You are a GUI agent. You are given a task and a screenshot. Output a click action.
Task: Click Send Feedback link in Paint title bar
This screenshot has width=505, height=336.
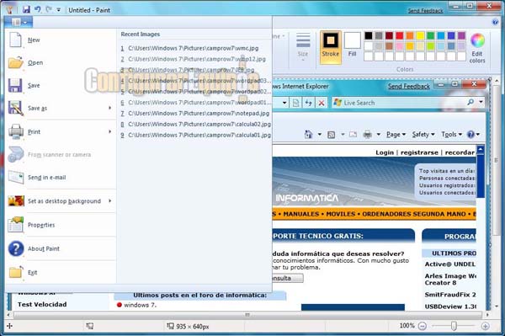click(425, 11)
